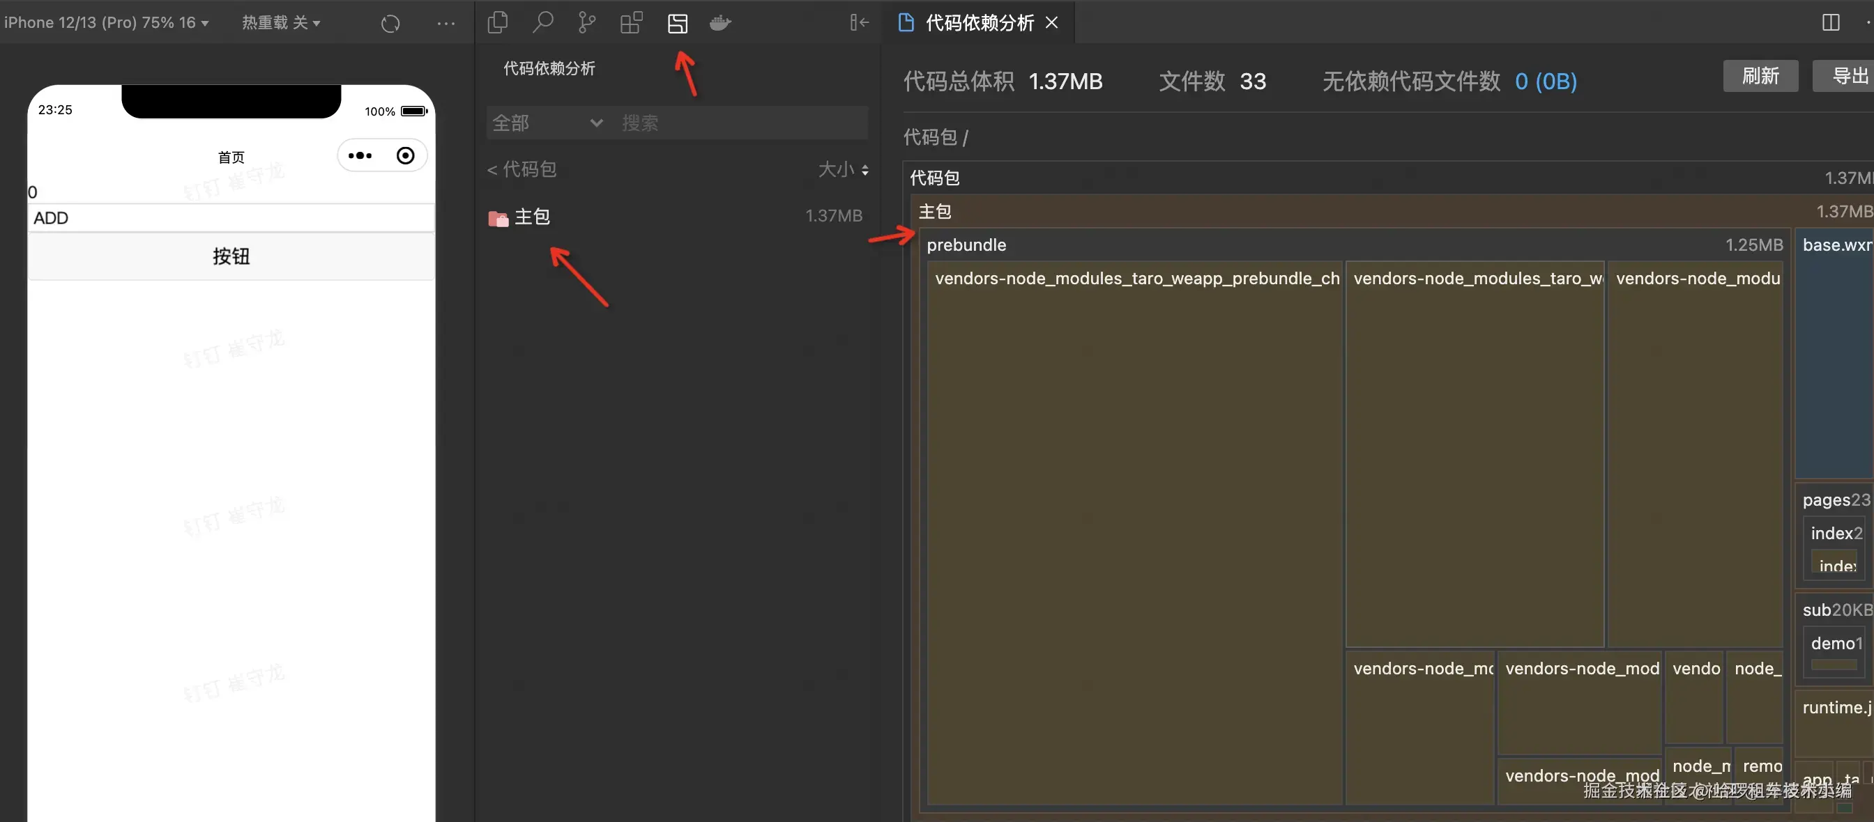Image resolution: width=1874 pixels, height=822 pixels.
Task: Open the file explorer icon
Action: tap(498, 22)
